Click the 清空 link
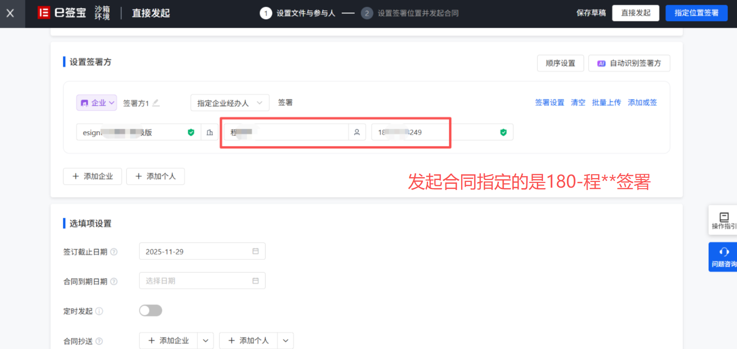This screenshot has height=349, width=737. 578,102
